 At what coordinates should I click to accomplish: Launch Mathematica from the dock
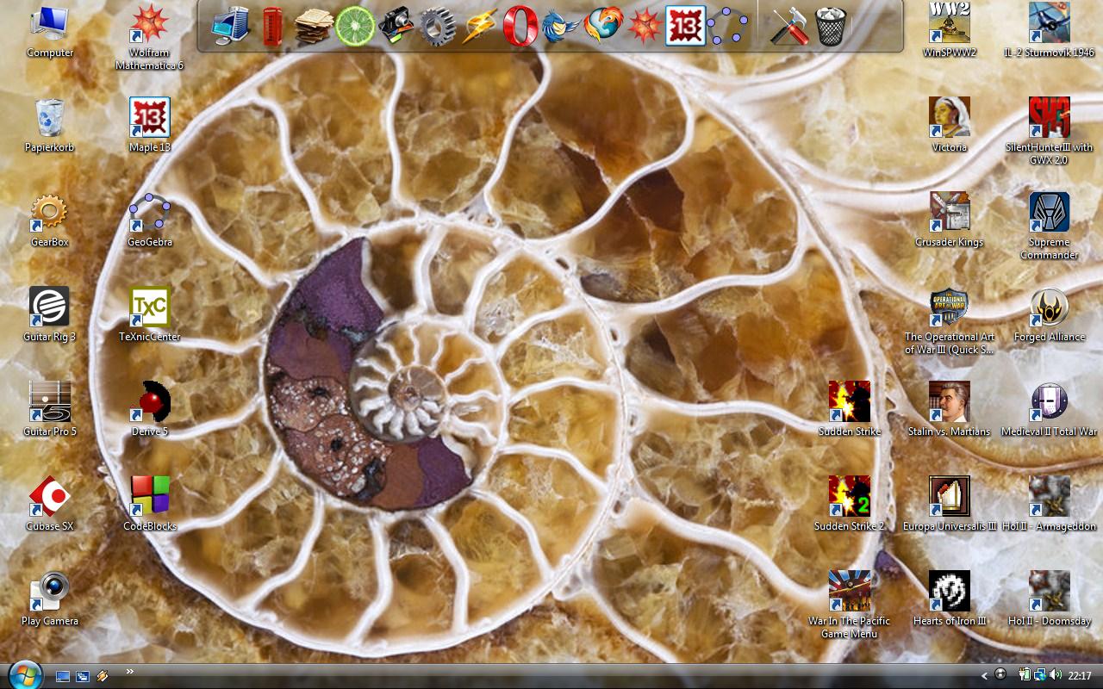[x=644, y=26]
